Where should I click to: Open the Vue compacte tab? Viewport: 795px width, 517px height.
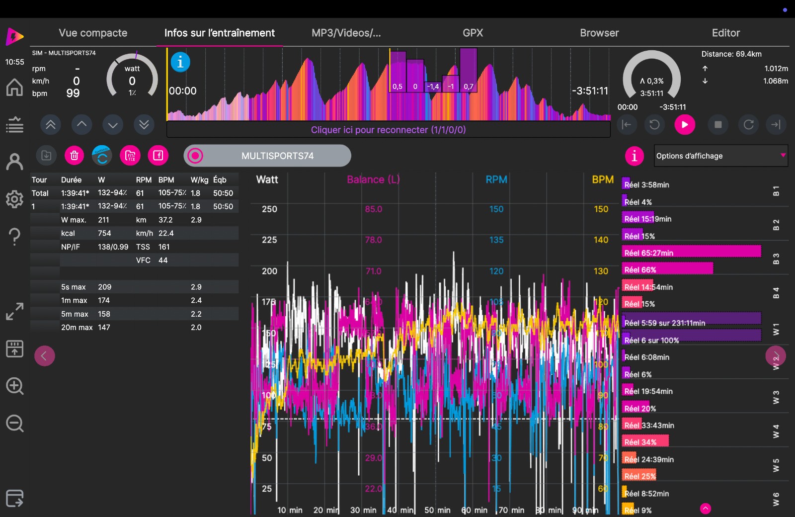(93, 33)
